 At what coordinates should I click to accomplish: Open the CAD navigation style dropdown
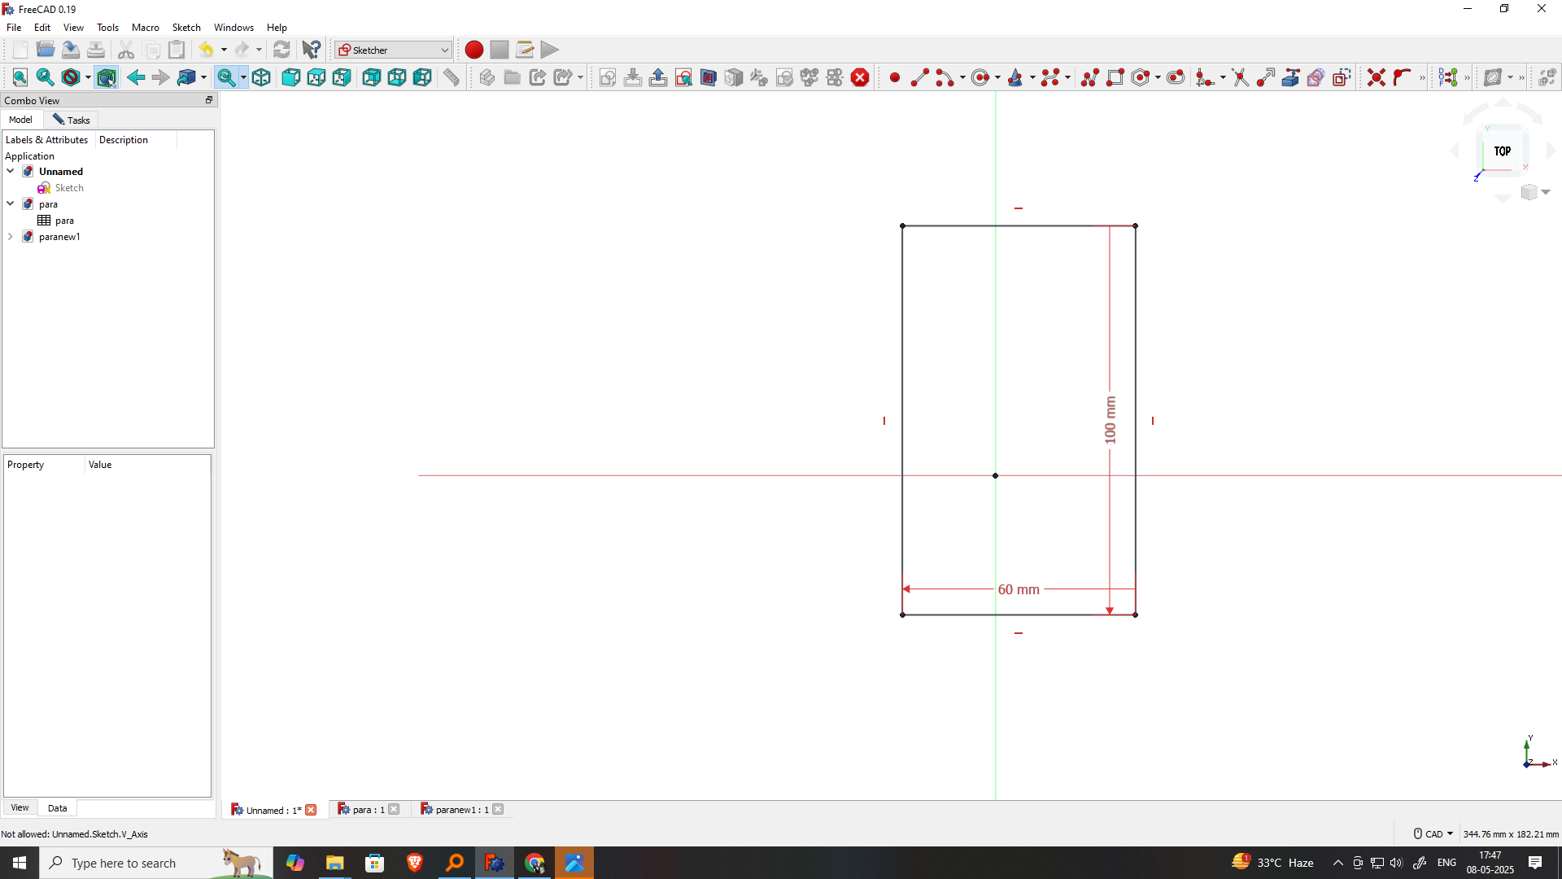tap(1433, 834)
